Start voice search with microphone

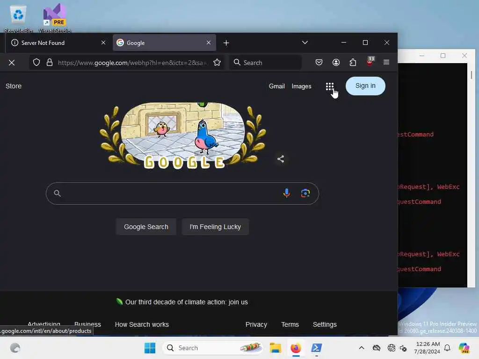tap(287, 193)
